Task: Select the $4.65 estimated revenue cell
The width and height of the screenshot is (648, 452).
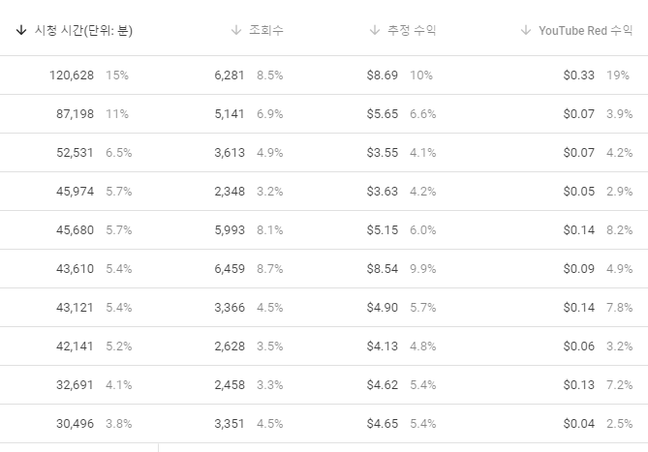Action: point(383,424)
